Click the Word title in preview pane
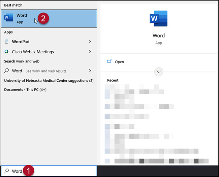Viewport: 219px width, 177px height. (159, 35)
